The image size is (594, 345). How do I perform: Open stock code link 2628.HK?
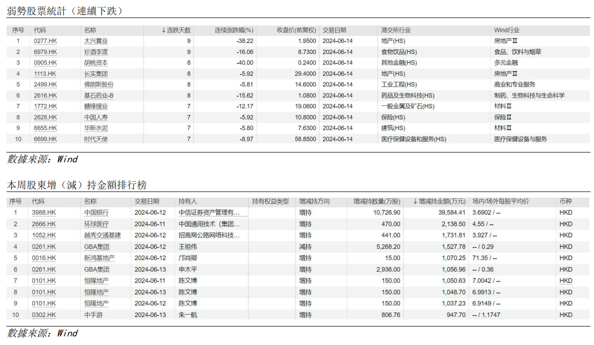pyautogui.click(x=45, y=117)
